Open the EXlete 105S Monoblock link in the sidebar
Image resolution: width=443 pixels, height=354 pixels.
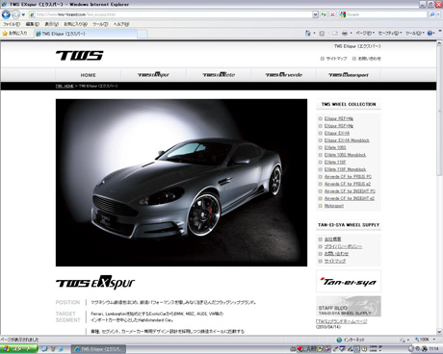click(x=345, y=155)
